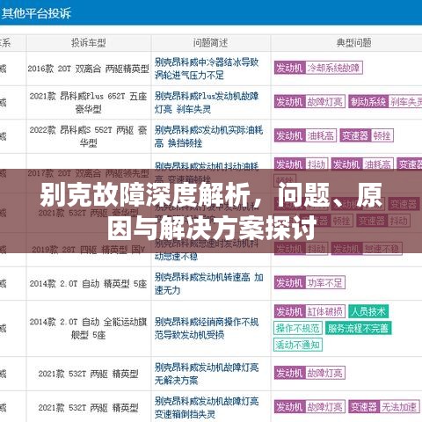Click the 服务流程不完善 tag
This screenshot has width=422, height=422.
point(358,328)
